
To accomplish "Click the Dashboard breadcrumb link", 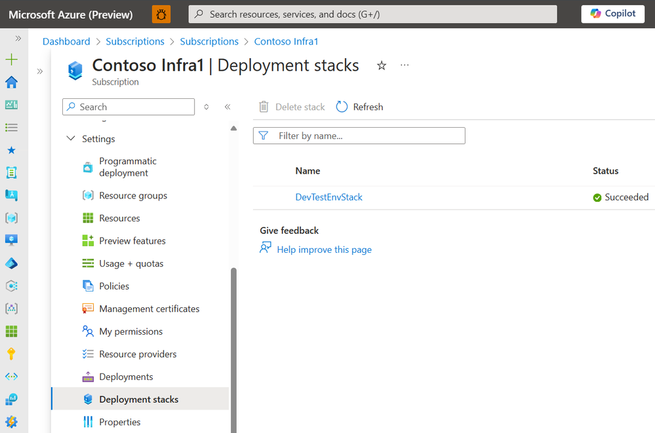I will pos(66,41).
